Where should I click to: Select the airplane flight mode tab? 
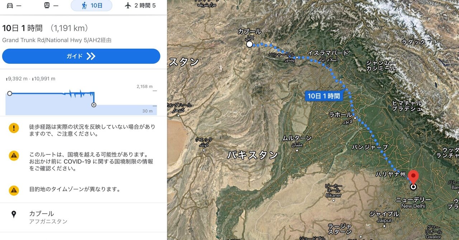[x=140, y=5]
